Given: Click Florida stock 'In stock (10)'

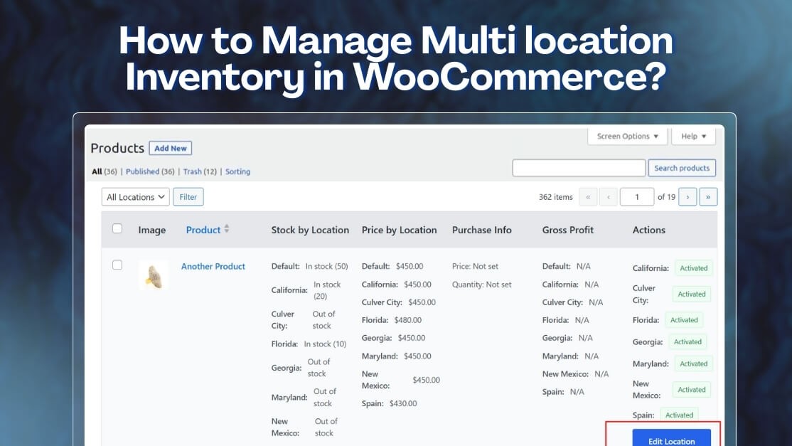Looking at the screenshot, I should pos(326,344).
